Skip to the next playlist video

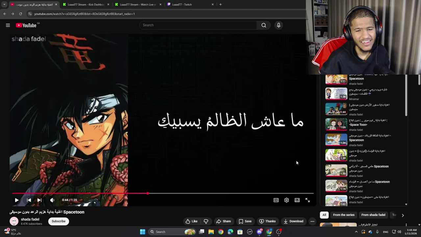pyautogui.click(x=39, y=200)
